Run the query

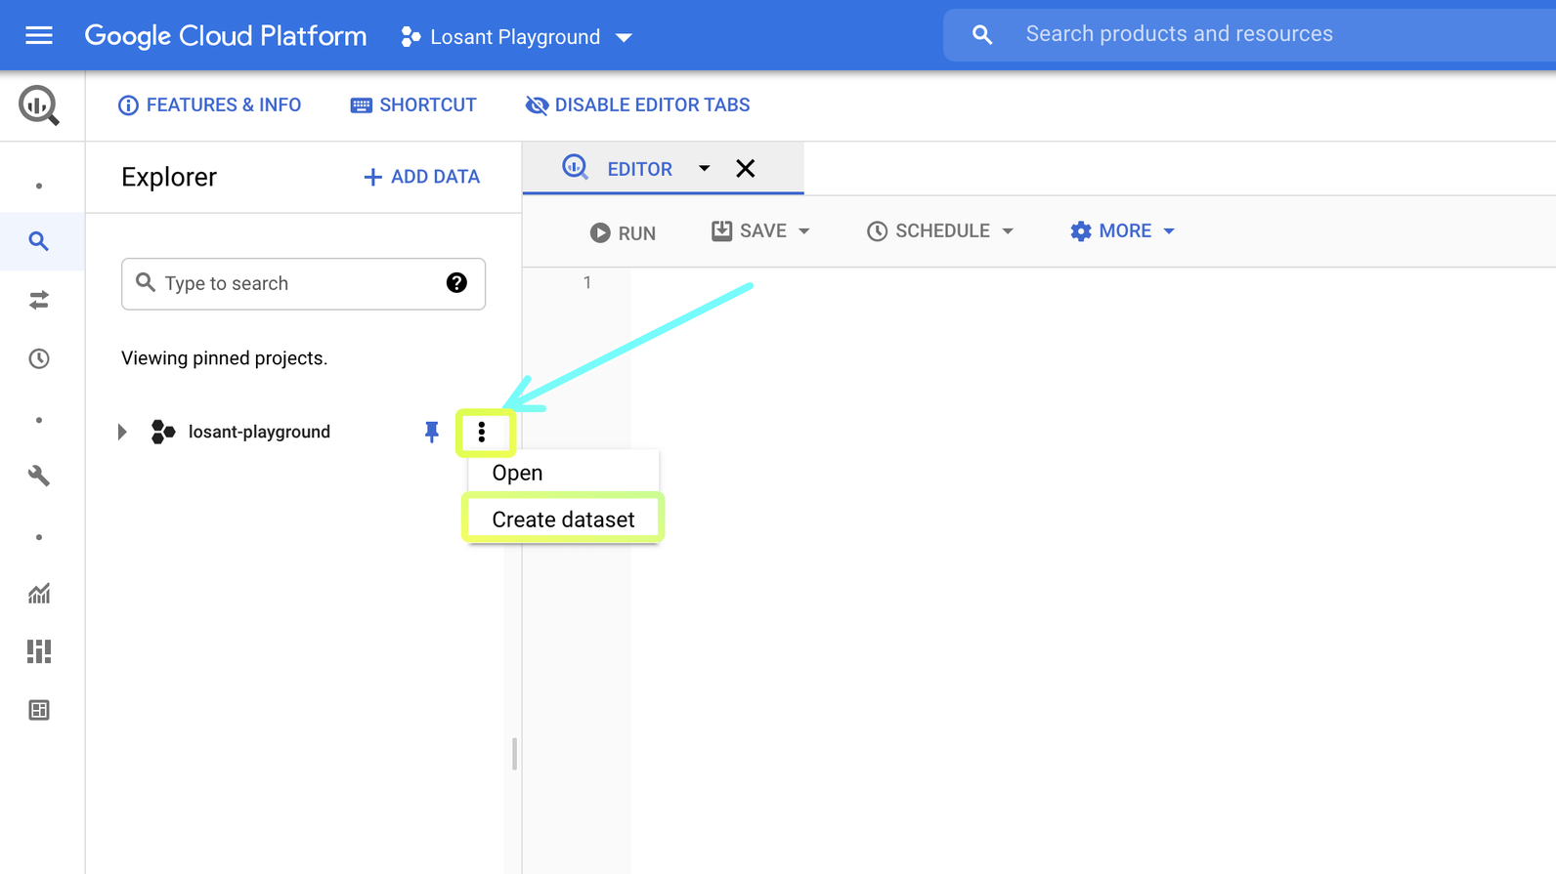coord(623,232)
